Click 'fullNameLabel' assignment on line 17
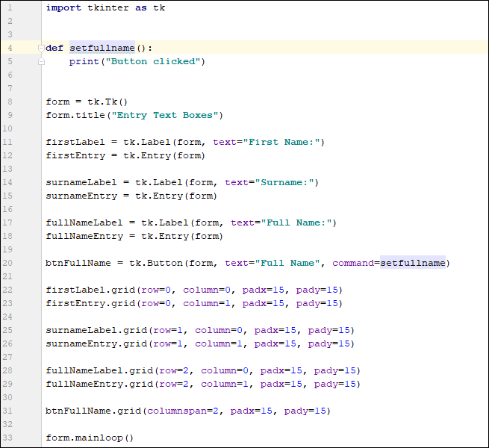 84,223
